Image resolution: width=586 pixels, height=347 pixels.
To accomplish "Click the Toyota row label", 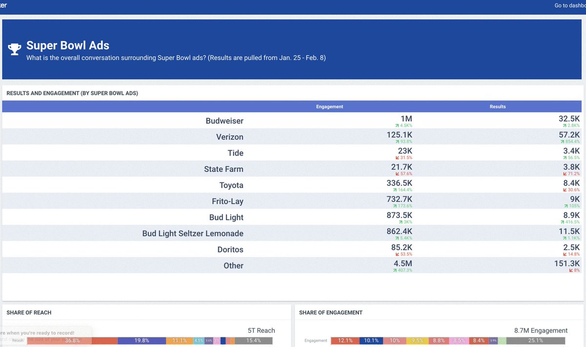I will click(231, 185).
